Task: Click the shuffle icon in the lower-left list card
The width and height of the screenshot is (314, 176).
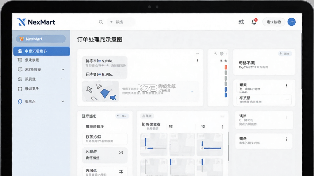Action: click(121, 152)
